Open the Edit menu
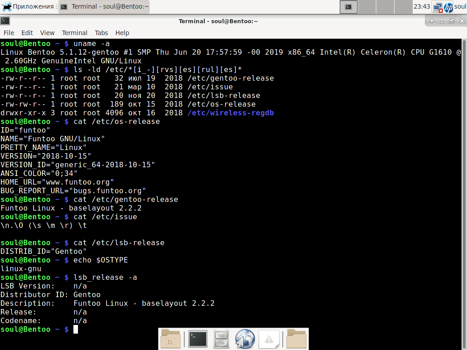This screenshot has width=467, height=350. pos(27,33)
